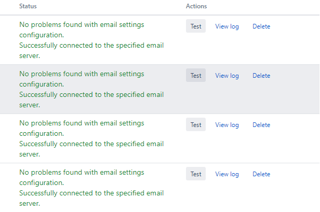This screenshot has height=212, width=320.
Task: Select fourth row status message text
Action: tap(91, 188)
